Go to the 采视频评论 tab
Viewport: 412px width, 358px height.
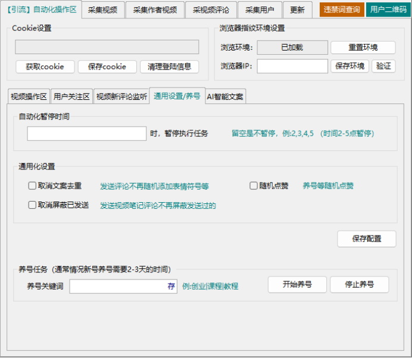coord(211,10)
